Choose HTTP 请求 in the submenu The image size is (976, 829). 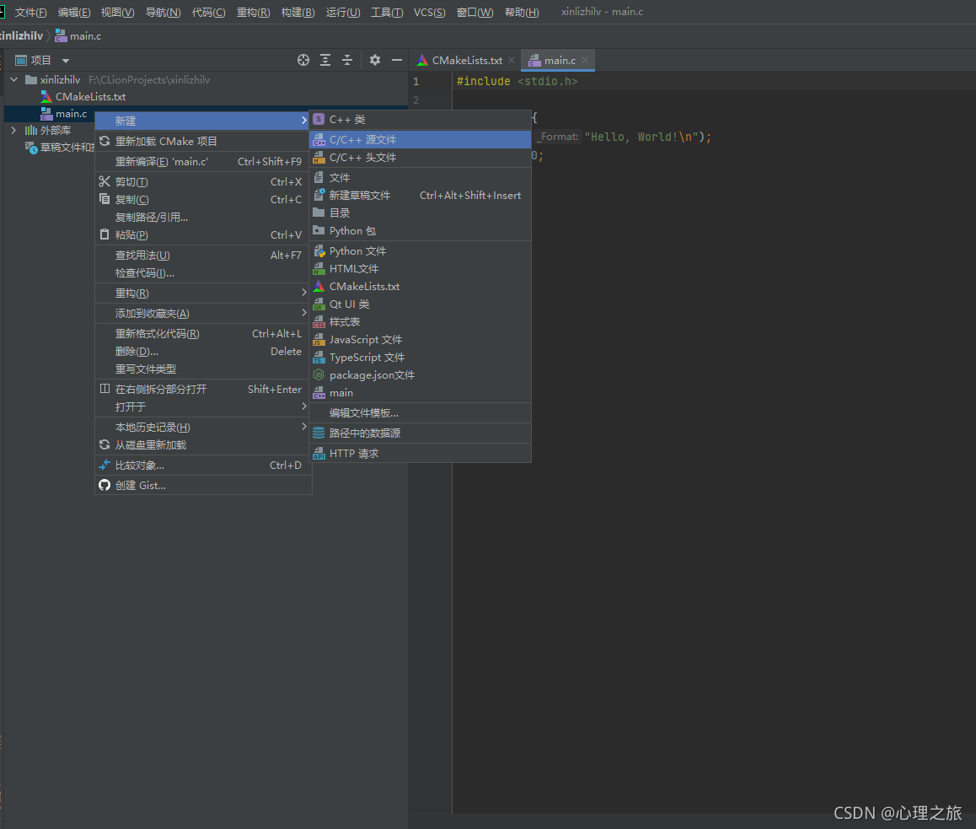[x=421, y=454]
